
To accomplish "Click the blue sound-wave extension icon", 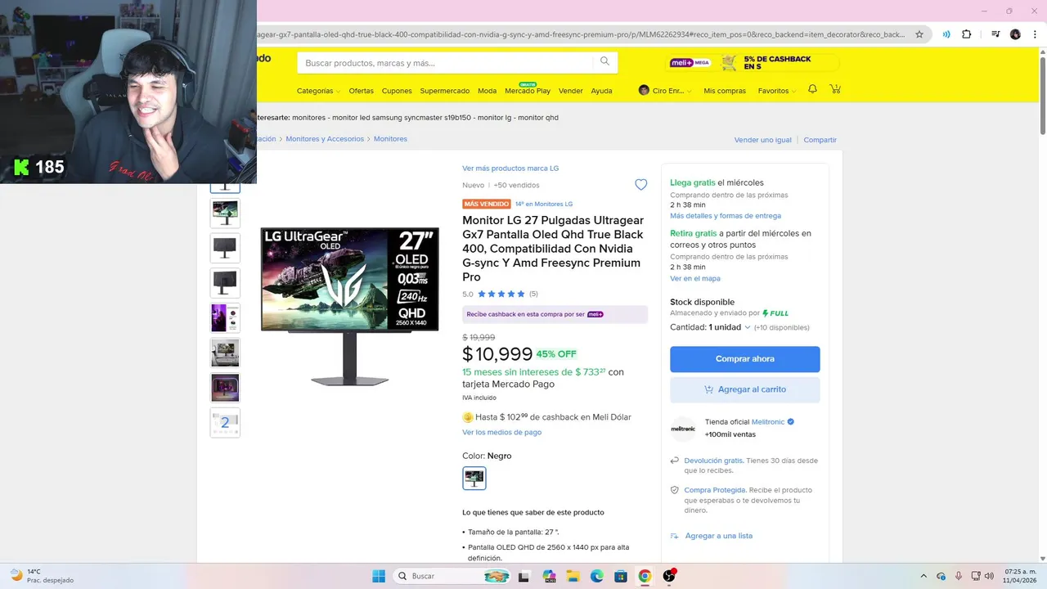I will (946, 34).
